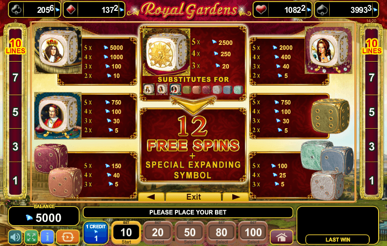387x246 pixels.
Task: Enable autoplay with orange loop icon
Action: tap(68, 237)
